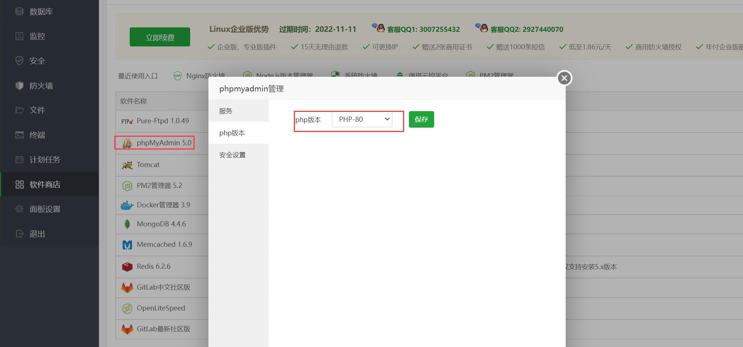Viewport: 743px width, 347px height.
Task: Open the 安全设置 tab in dialog
Action: pyautogui.click(x=239, y=155)
